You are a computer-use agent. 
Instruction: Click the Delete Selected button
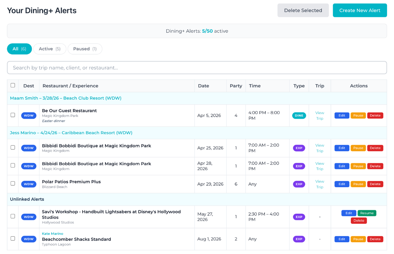[x=303, y=10]
